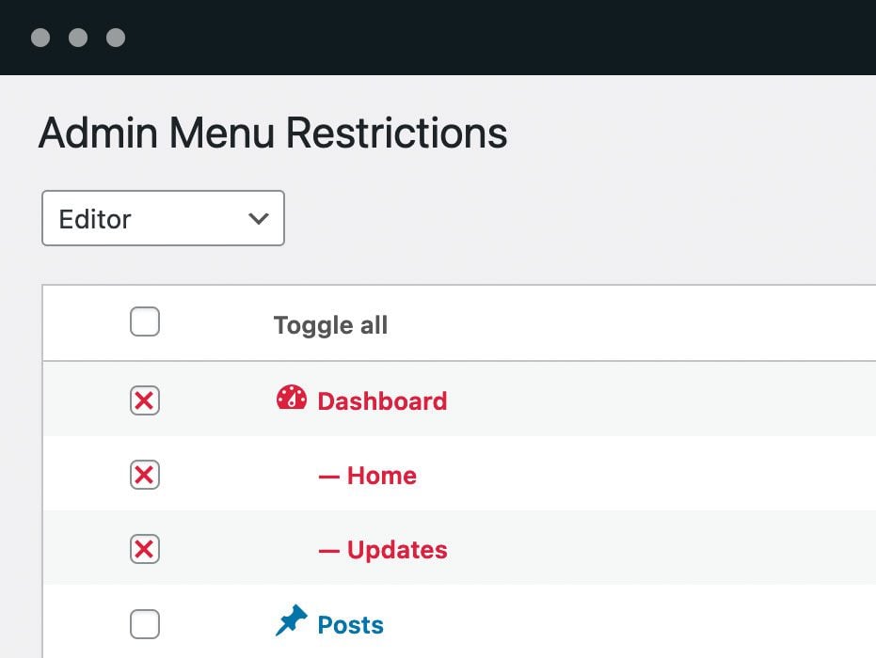This screenshot has width=876, height=658.
Task: Click the Dashboard menu label
Action: 382,401
